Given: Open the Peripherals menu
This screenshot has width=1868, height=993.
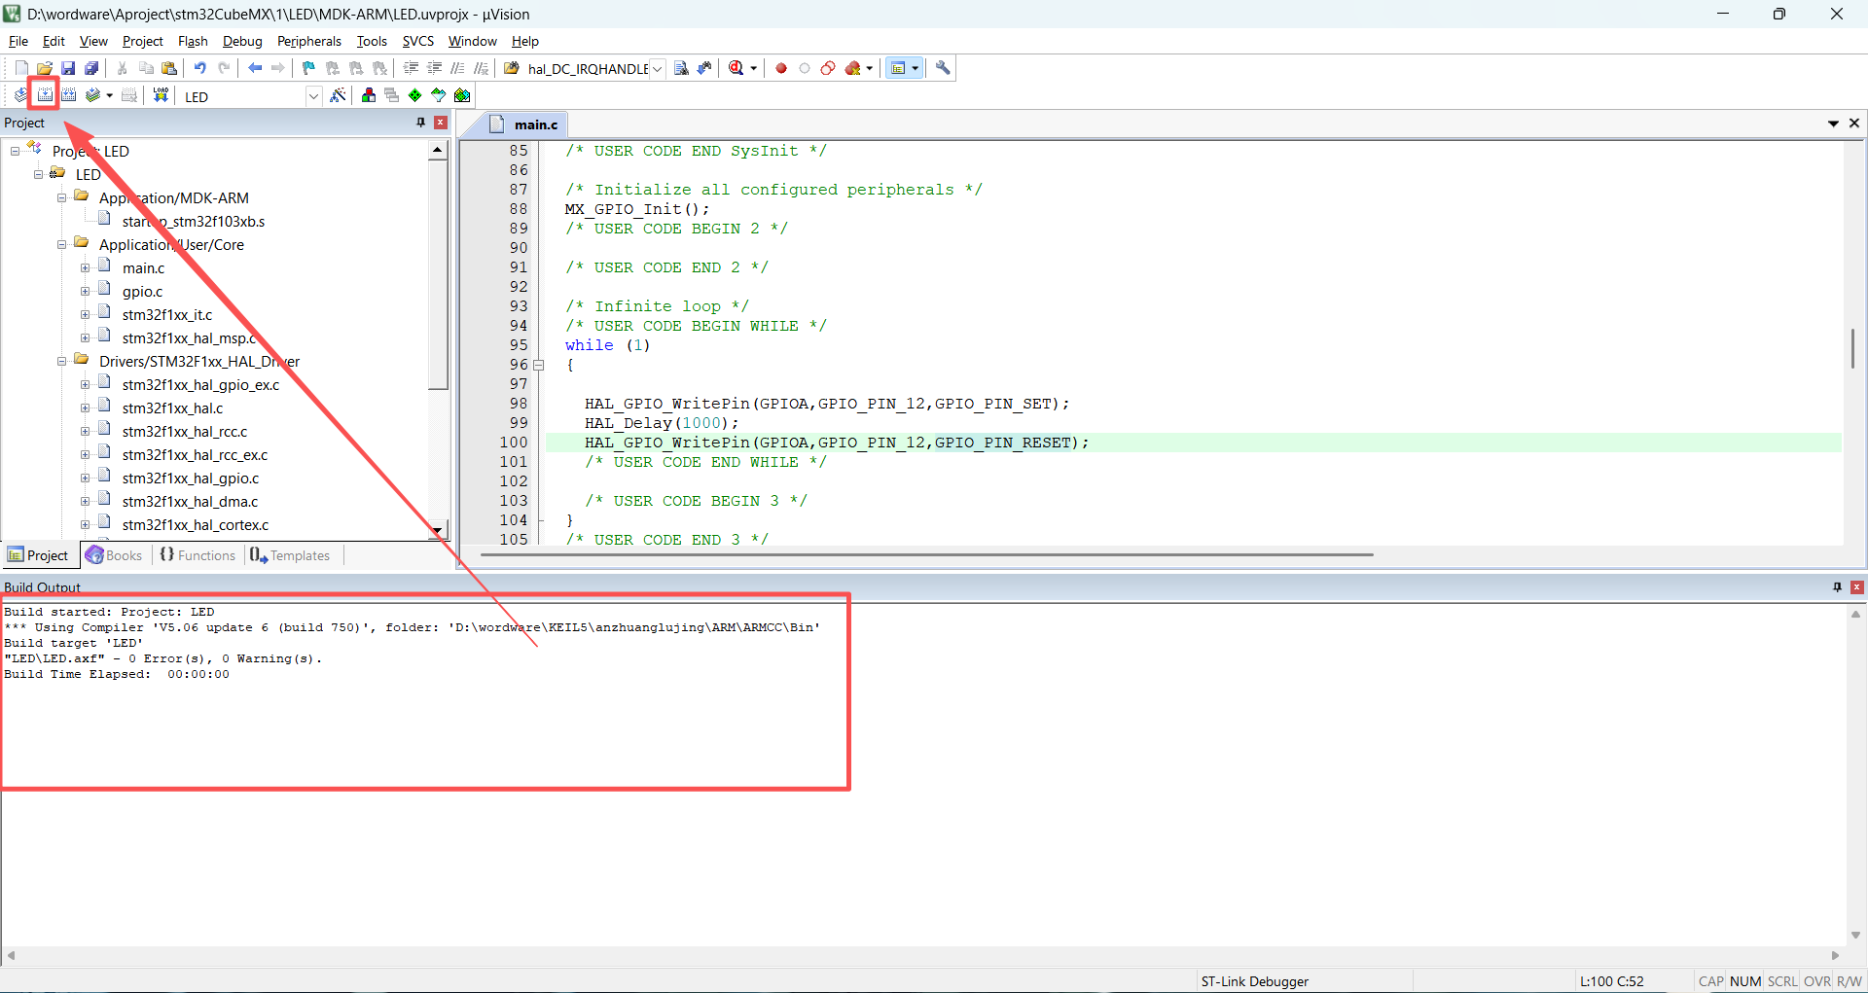Looking at the screenshot, I should click(x=309, y=41).
